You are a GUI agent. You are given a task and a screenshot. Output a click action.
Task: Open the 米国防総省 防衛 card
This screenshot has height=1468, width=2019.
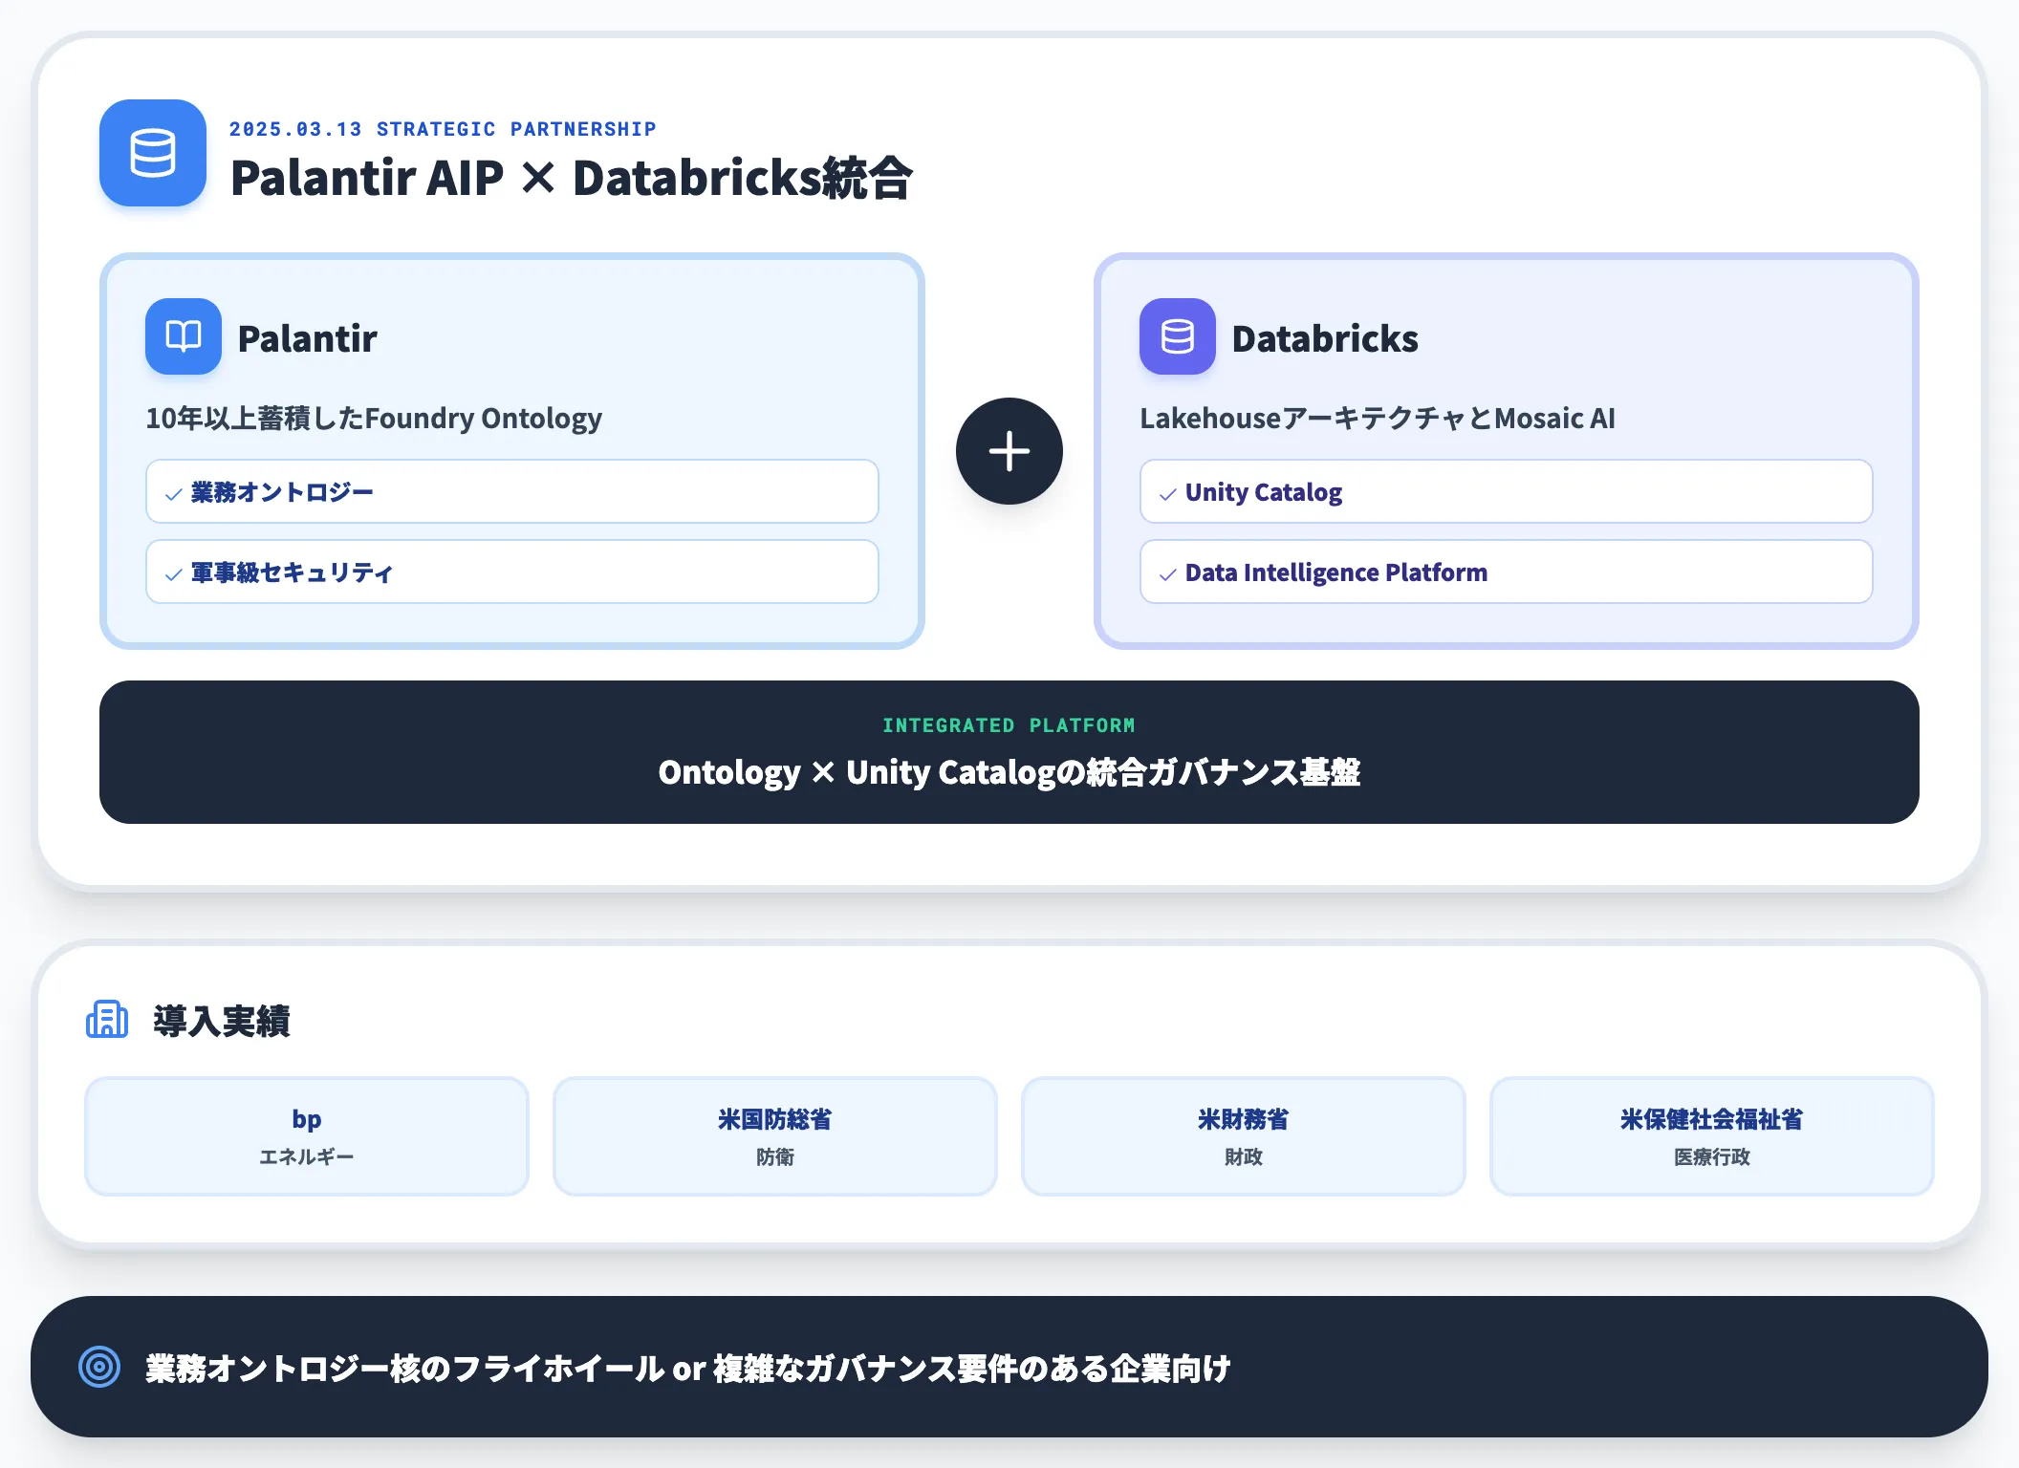[x=775, y=1136]
